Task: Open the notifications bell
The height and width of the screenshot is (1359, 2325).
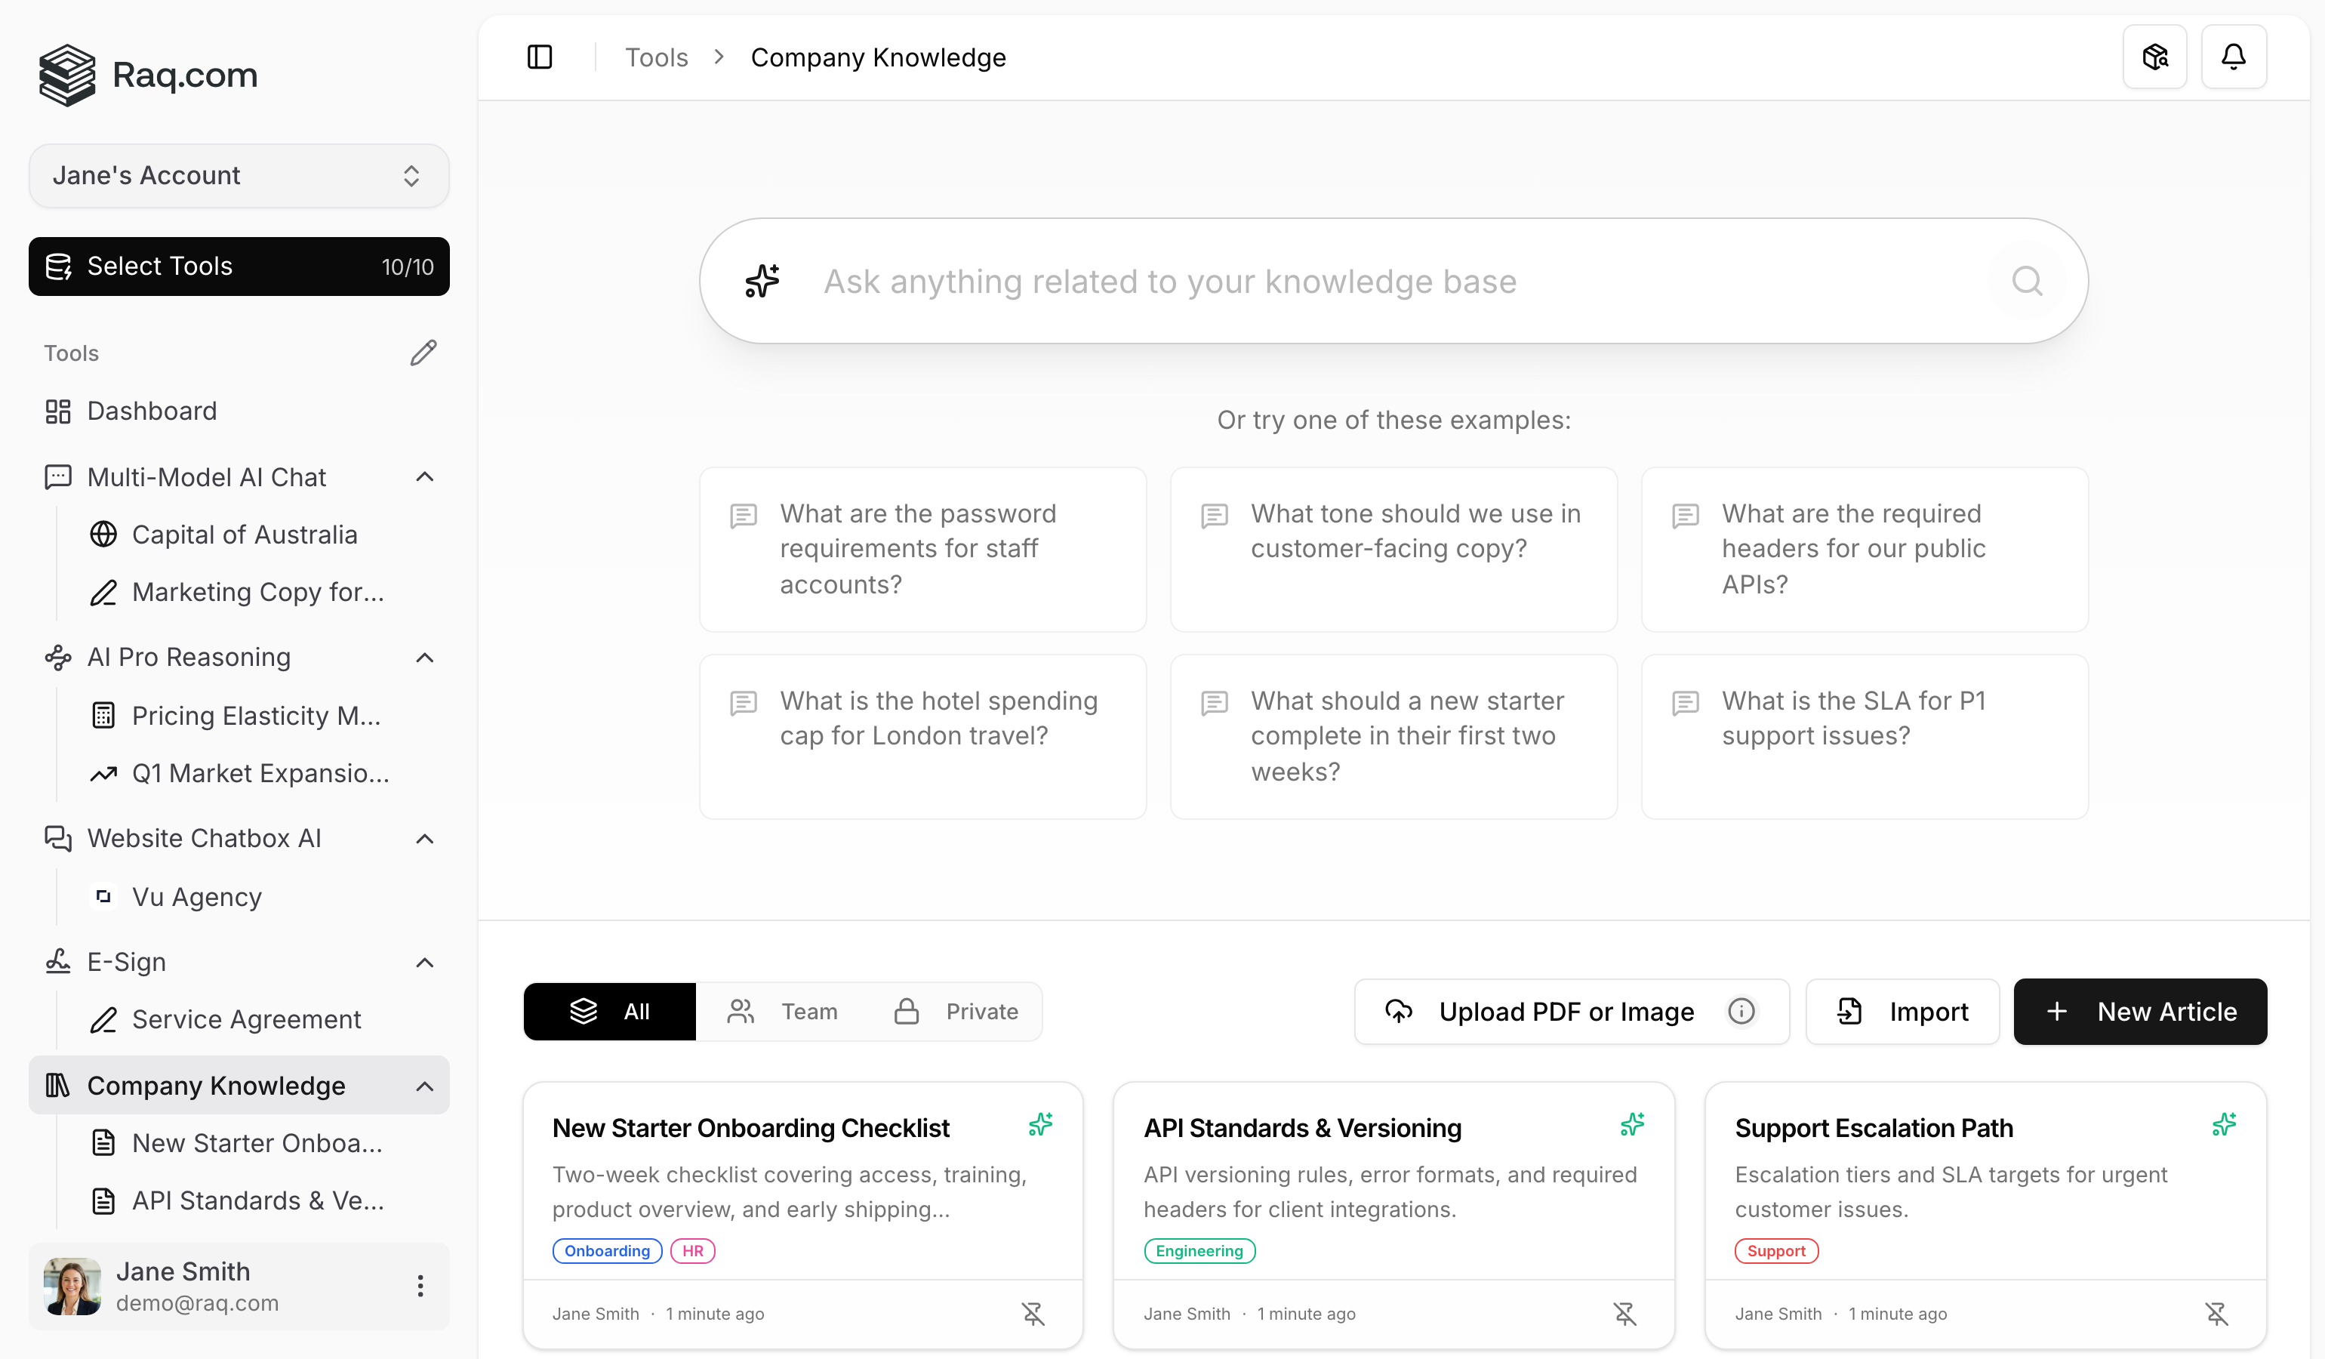Action: click(2234, 57)
